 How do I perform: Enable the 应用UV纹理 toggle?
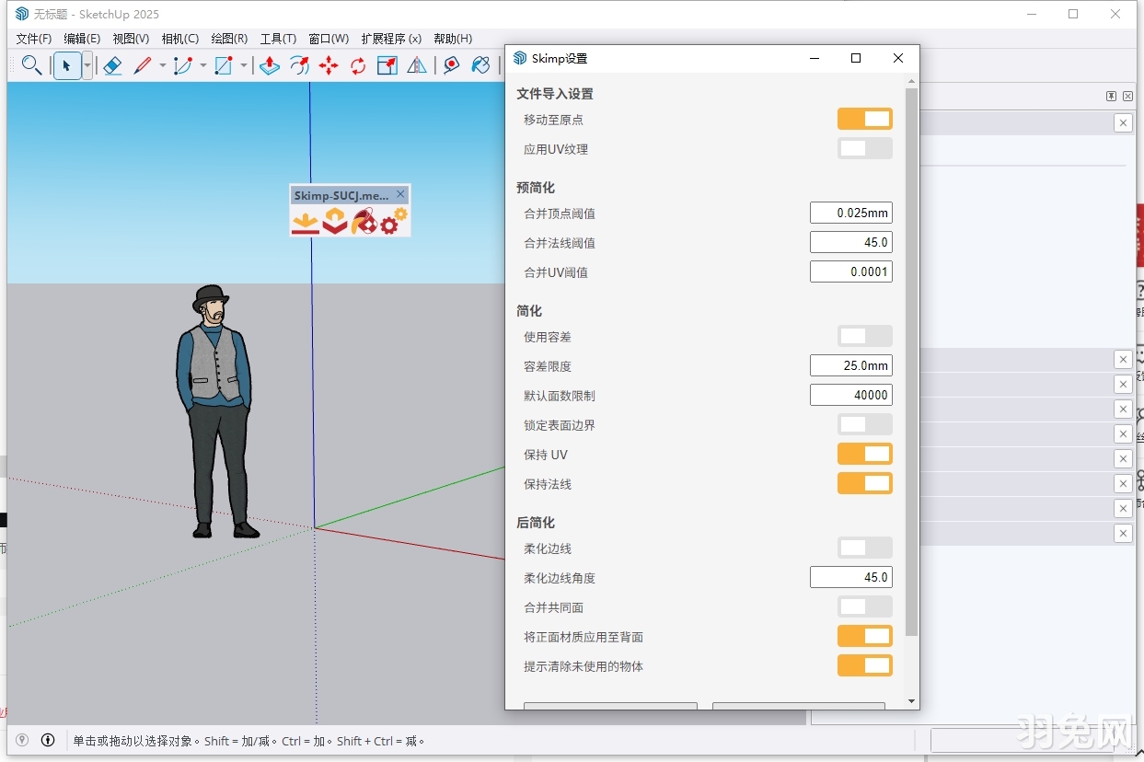click(864, 148)
